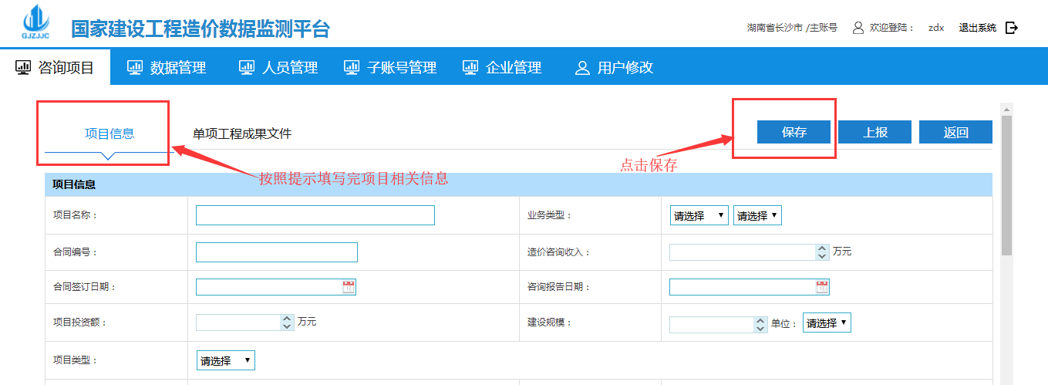This screenshot has width=1048, height=385.
Task: Open the second 业务类型 dropdown
Action: tap(757, 216)
